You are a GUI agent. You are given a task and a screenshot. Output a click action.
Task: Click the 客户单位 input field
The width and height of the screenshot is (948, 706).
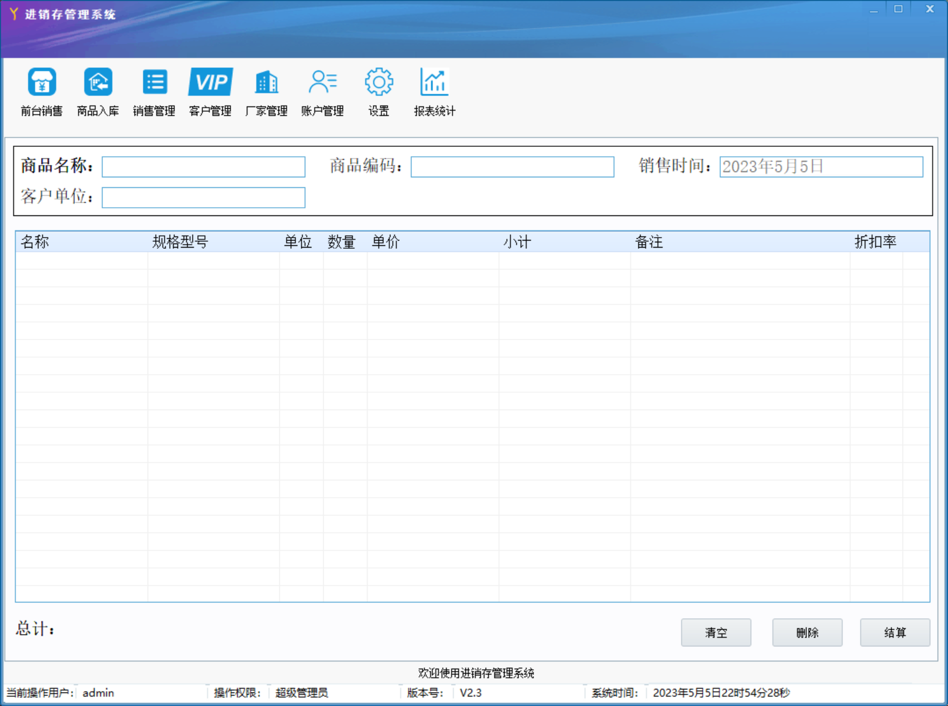(x=203, y=198)
